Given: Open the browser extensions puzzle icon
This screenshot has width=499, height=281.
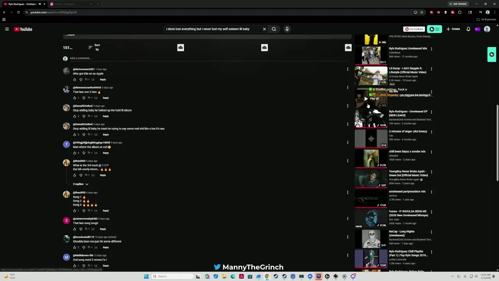Looking at the screenshot, I should 460,12.
